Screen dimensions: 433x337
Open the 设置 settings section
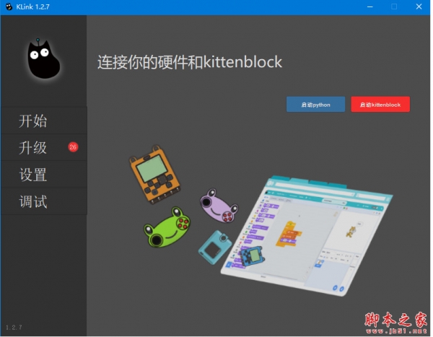[x=43, y=175]
